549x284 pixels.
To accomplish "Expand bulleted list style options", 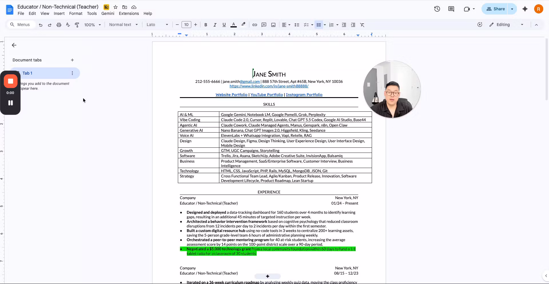I will pos(325,25).
